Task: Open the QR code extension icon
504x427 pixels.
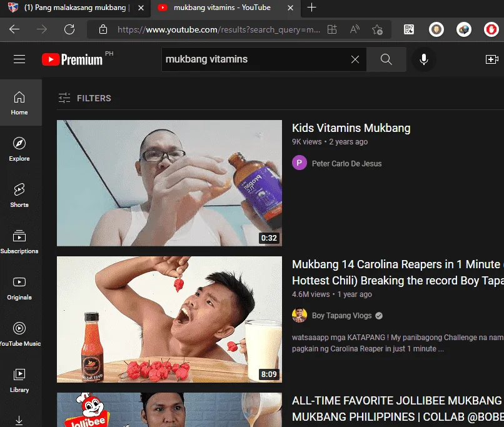Action: click(409, 29)
